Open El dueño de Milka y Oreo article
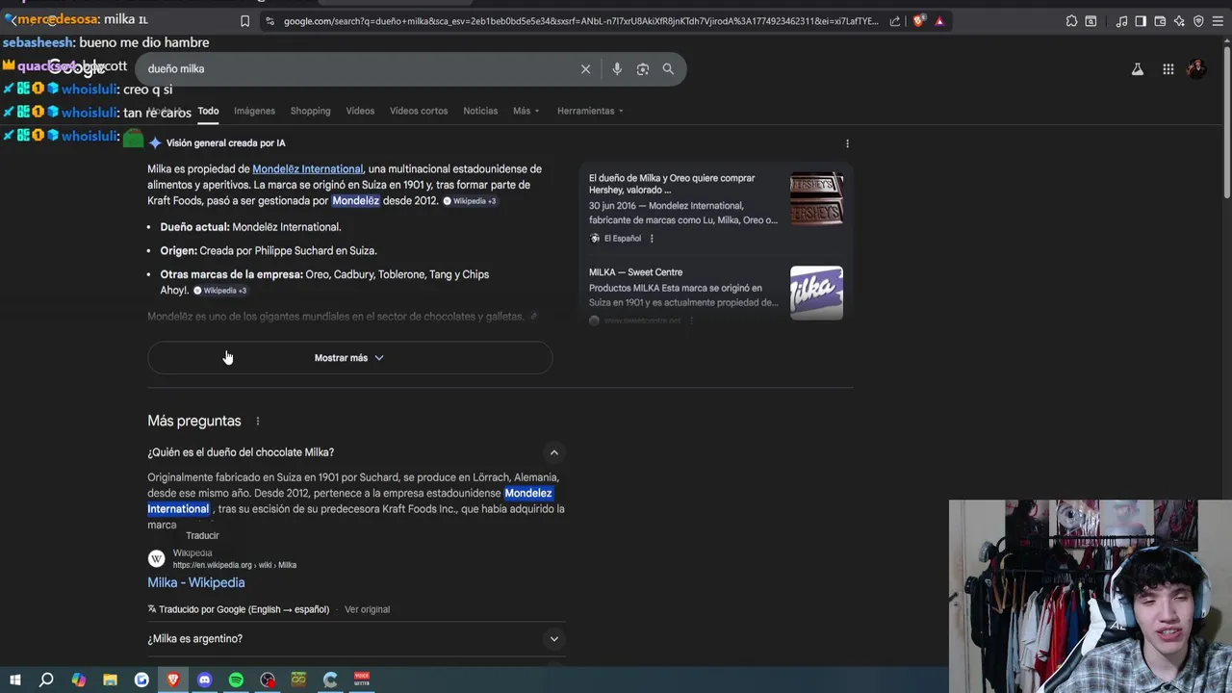1232x693 pixels. click(672, 184)
